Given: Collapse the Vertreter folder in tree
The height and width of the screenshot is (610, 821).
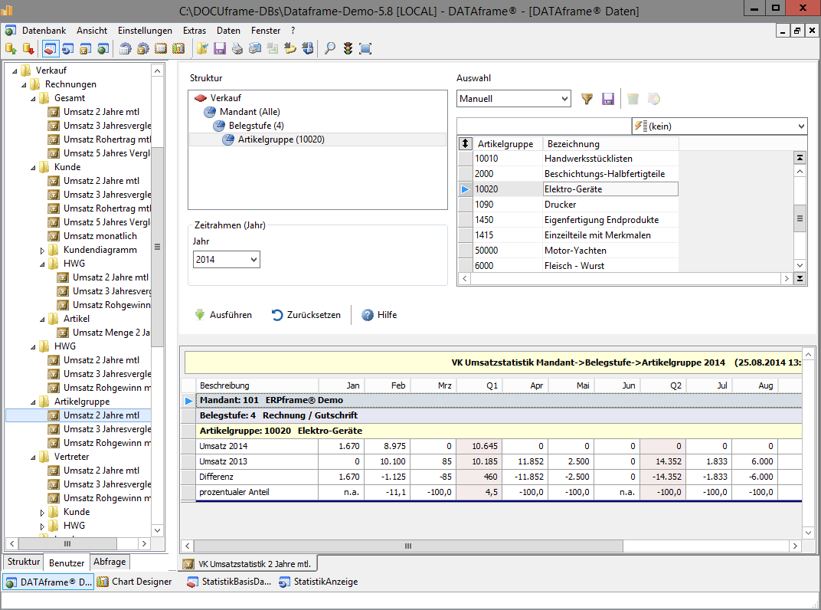Looking at the screenshot, I should (34, 457).
